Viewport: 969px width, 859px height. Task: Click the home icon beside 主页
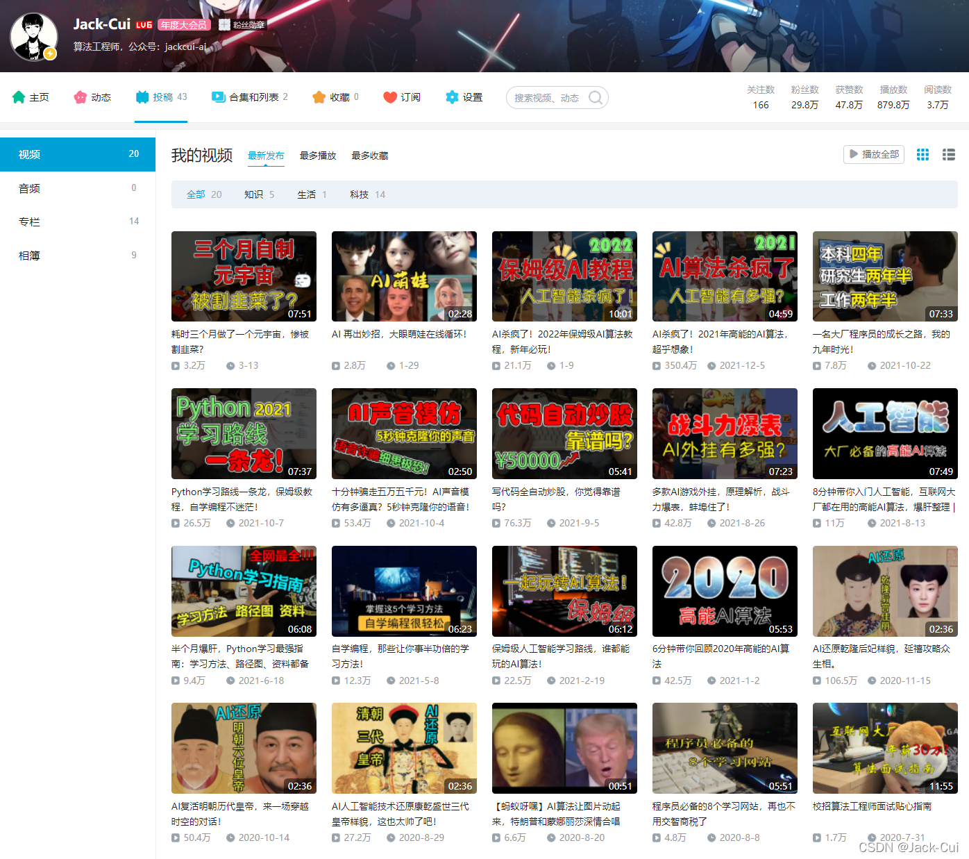coord(19,97)
